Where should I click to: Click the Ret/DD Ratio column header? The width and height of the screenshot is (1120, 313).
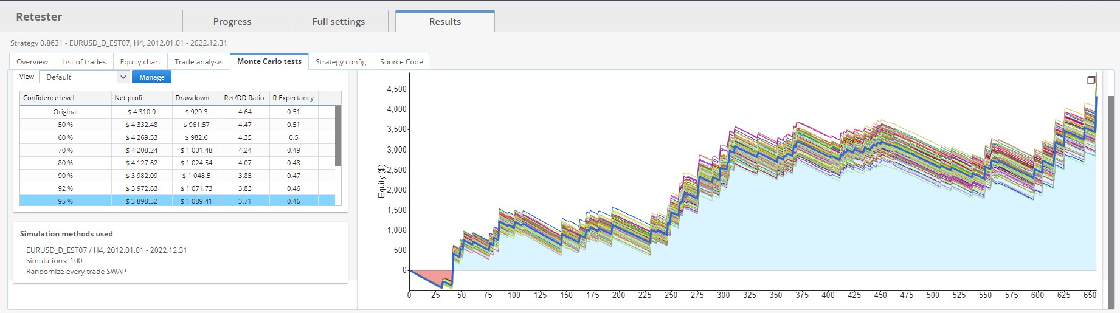tap(245, 98)
